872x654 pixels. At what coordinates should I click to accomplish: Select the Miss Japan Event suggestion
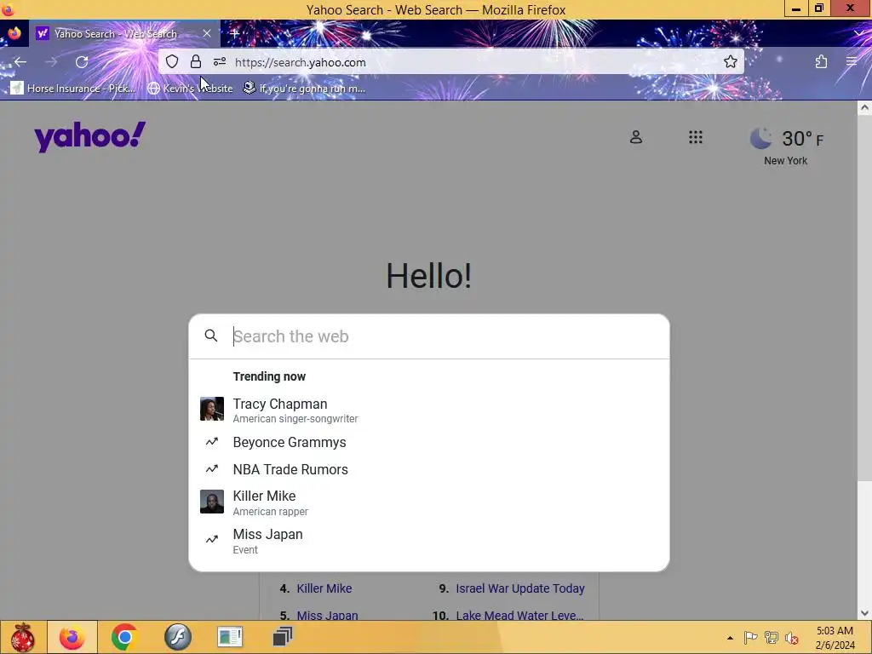429,541
